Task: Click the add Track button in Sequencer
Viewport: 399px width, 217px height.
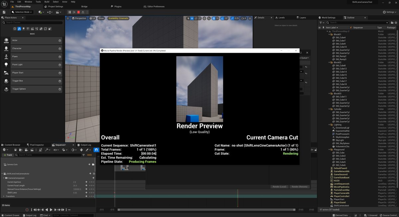Action: [8, 155]
